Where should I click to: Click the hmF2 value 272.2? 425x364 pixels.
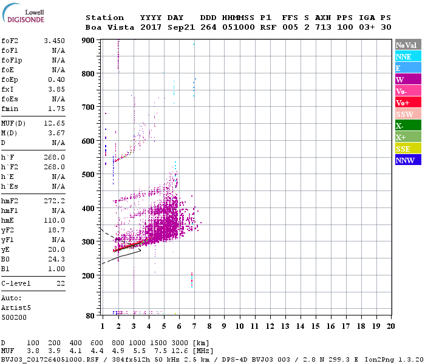(55, 201)
